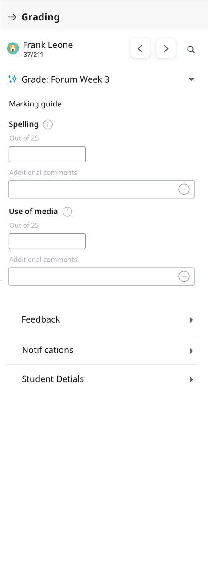The image size is (208, 568).
Task: Click the Grading panel heading
Action: (x=40, y=17)
